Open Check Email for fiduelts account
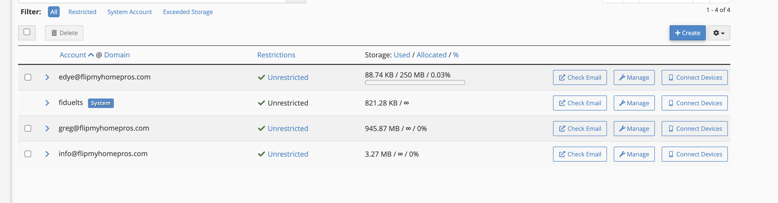Viewport: 778px width, 203px height. (x=580, y=103)
